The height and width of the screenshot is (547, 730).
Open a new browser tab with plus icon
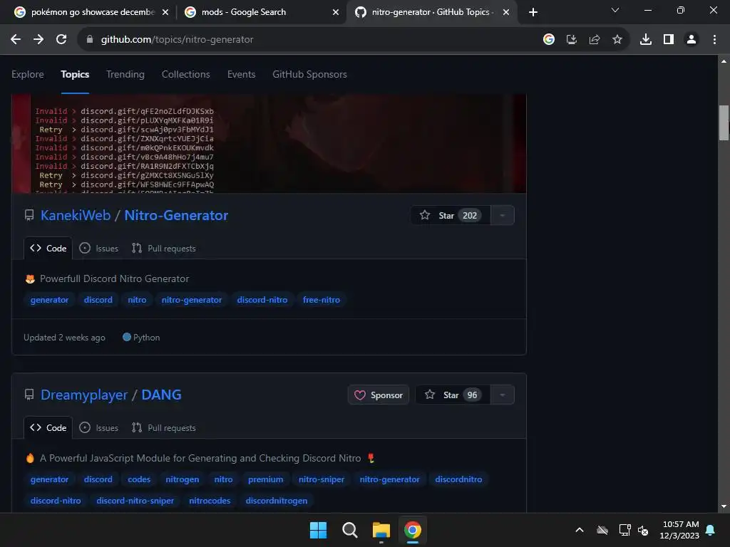pyautogui.click(x=533, y=12)
